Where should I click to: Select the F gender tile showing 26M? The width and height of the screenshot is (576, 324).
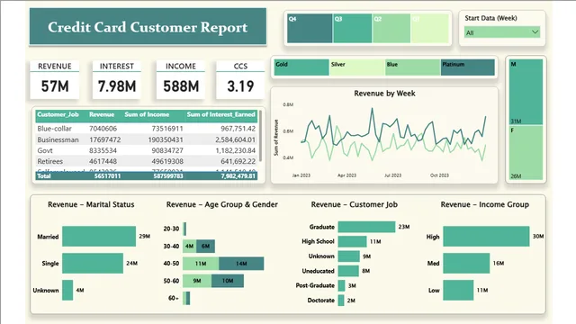coord(526,153)
